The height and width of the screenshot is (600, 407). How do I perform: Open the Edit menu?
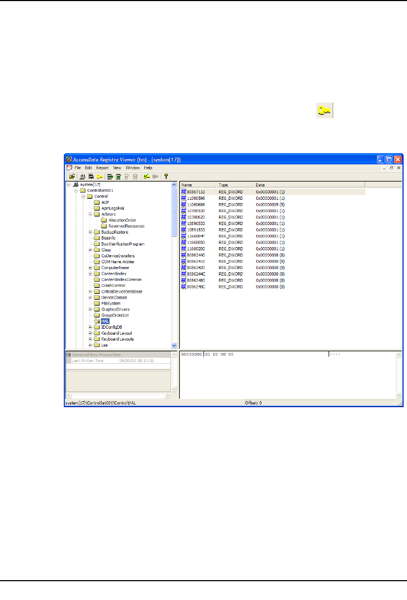click(x=89, y=168)
